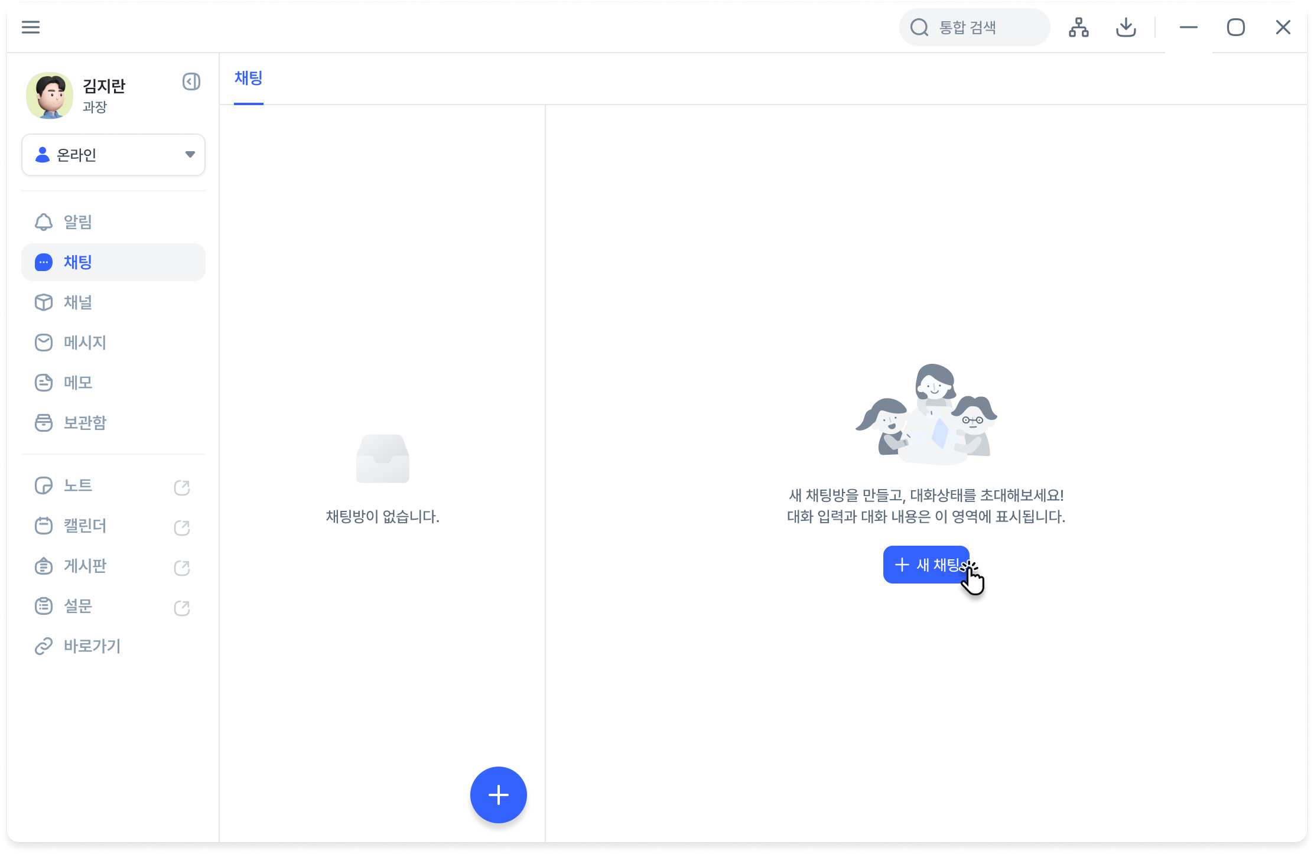The width and height of the screenshot is (1314, 854).
Task: Open 캘린더 in external window
Action: tap(182, 527)
